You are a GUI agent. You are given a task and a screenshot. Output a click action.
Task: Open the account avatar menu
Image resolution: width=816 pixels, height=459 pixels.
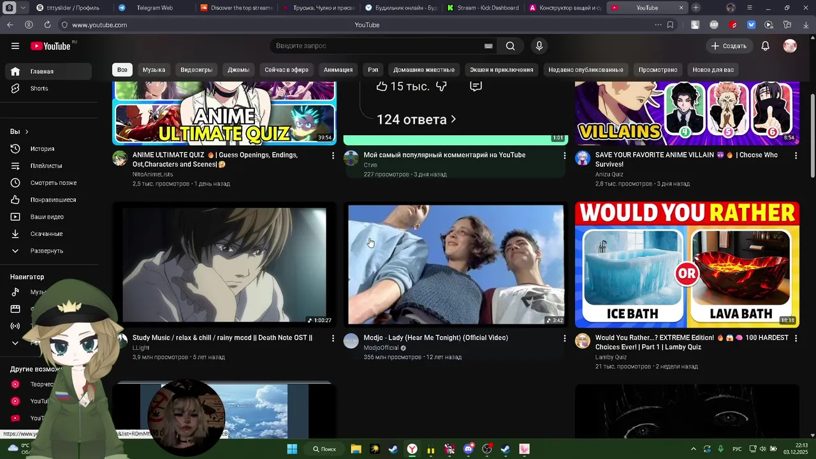click(x=790, y=46)
